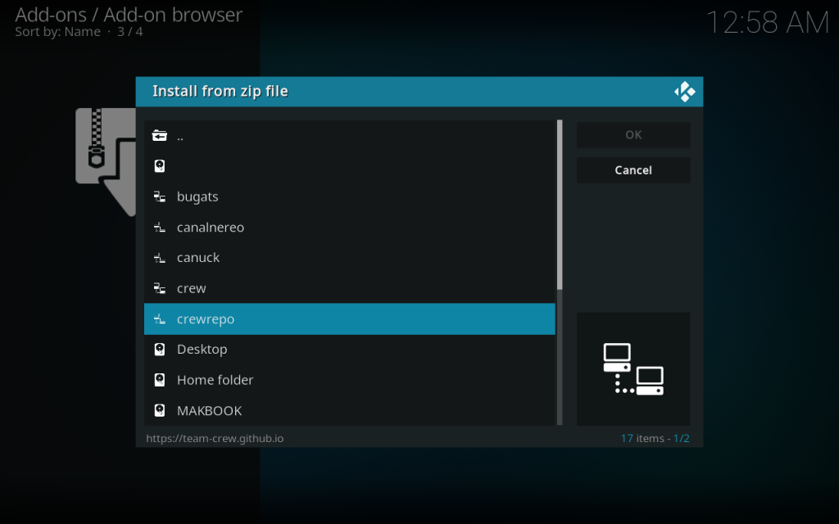This screenshot has width=839, height=524.
Task: Click the crew network source icon
Action: click(x=160, y=288)
